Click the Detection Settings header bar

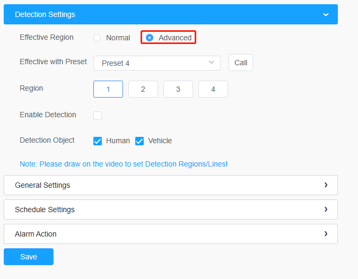click(171, 14)
